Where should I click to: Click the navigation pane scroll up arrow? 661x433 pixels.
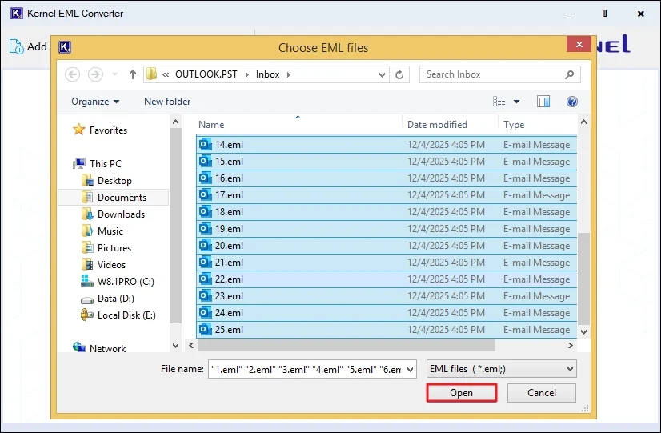tap(176, 122)
